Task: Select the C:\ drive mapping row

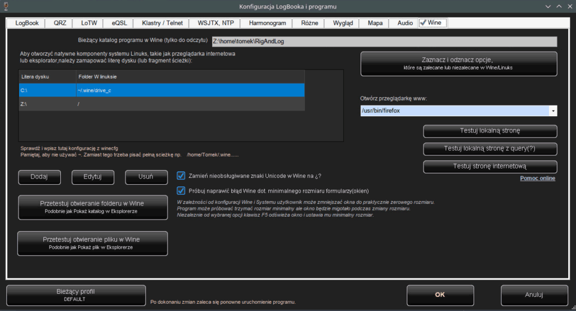Action: pos(161,90)
